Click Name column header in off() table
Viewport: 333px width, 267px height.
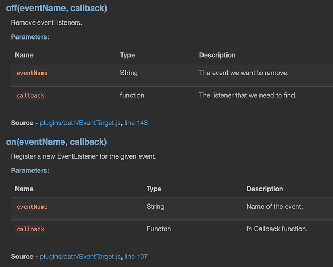pyautogui.click(x=24, y=55)
